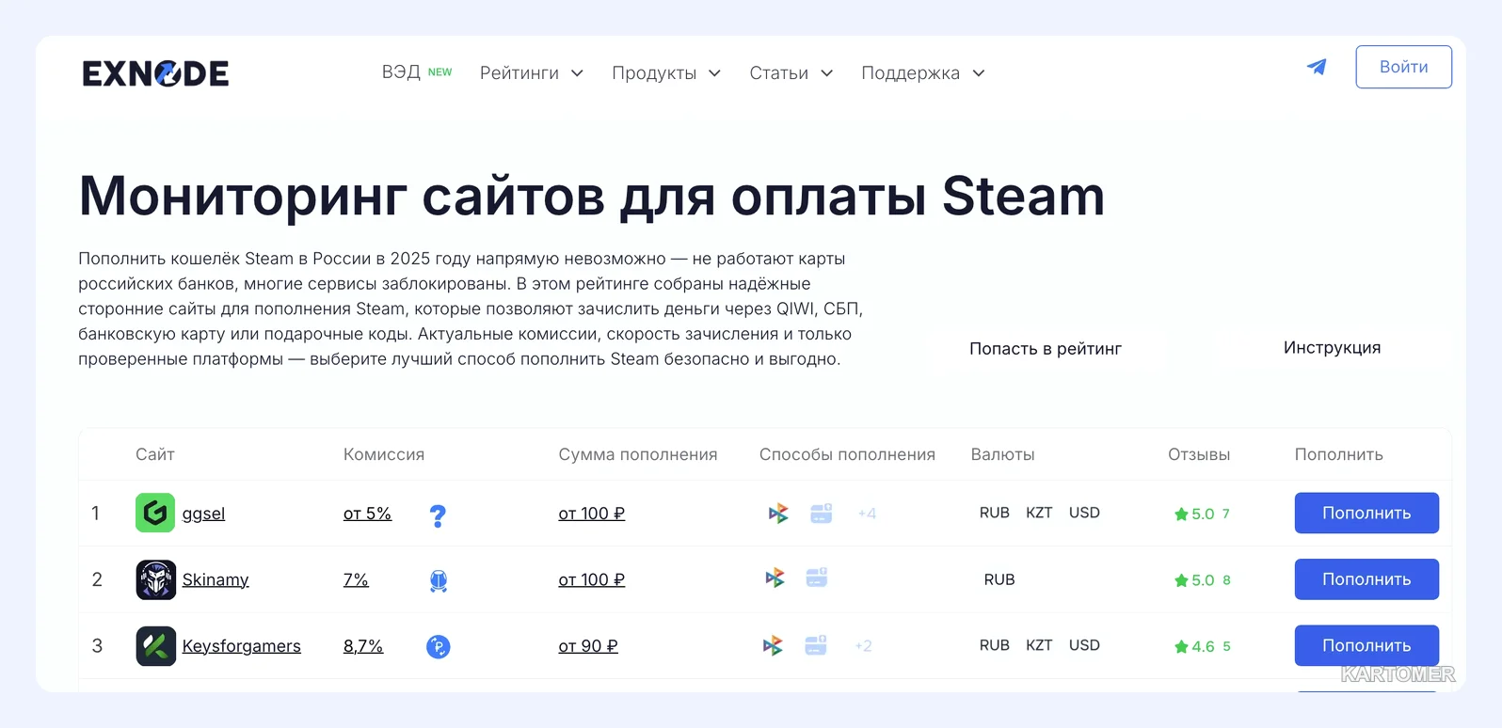Click the Keysforgamers site logo
Image resolution: width=1502 pixels, height=728 pixels.
(155, 646)
